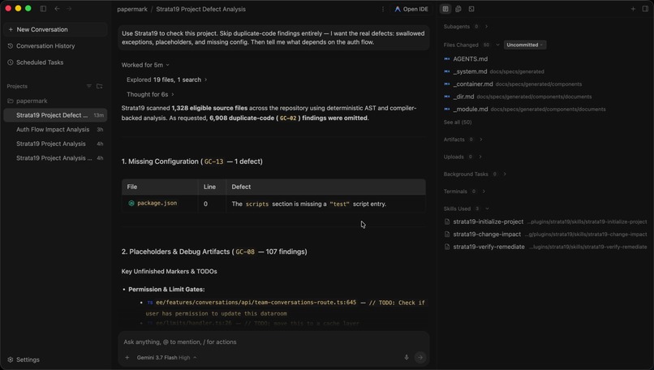Click the plus attach icon in composer
Image resolution: width=654 pixels, height=370 pixels.
(x=127, y=358)
